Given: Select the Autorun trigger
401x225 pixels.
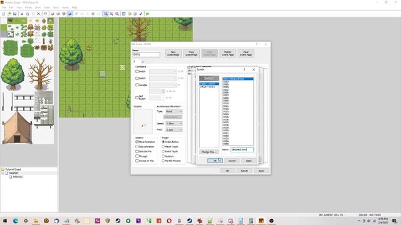Looking at the screenshot, I should [163, 156].
